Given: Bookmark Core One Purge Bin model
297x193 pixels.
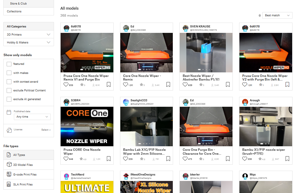Looking at the screenshot, I should 228,159.
